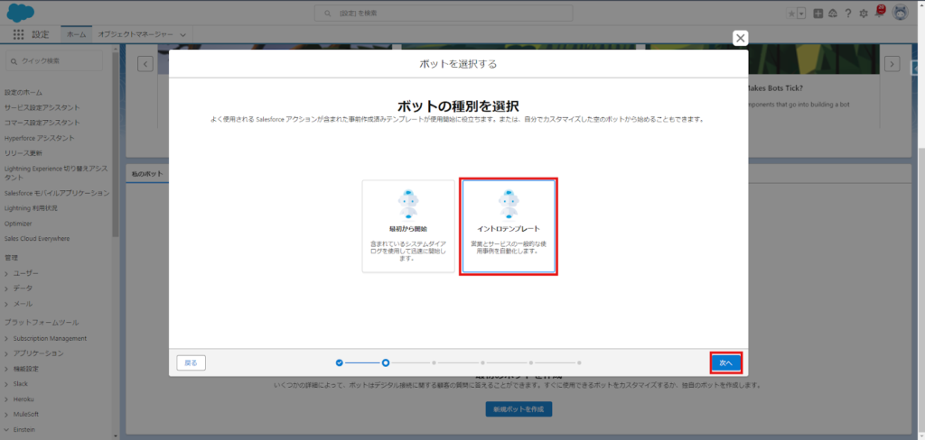Click the setup gear icon
Screen dimensions: 925x440
click(x=864, y=14)
